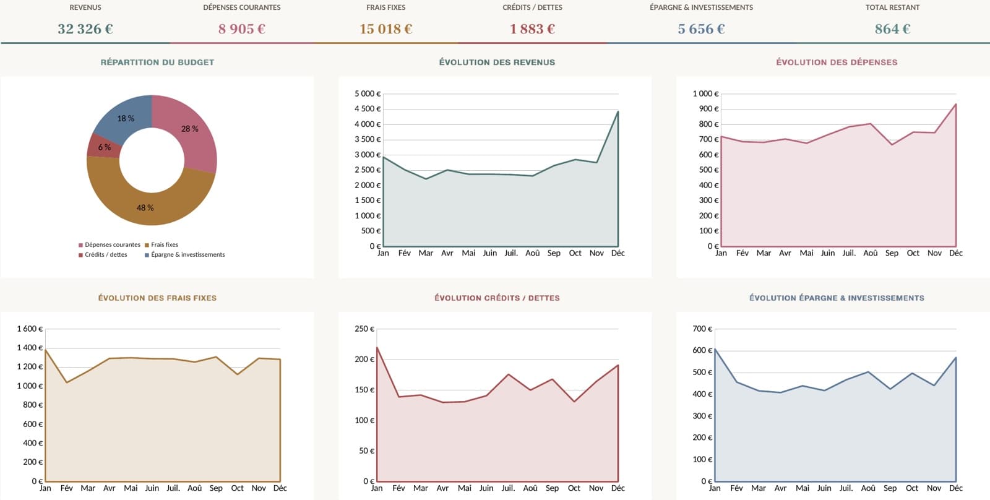This screenshot has width=990, height=500.
Task: Click the Frais fixes legend color square
Action: [x=147, y=245]
